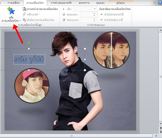Viewport: 162px width, 138px height.
Task: Open the Add Animation (เพิ่มภาพเคลื่อนไหว) star icon
Action: (11, 11)
